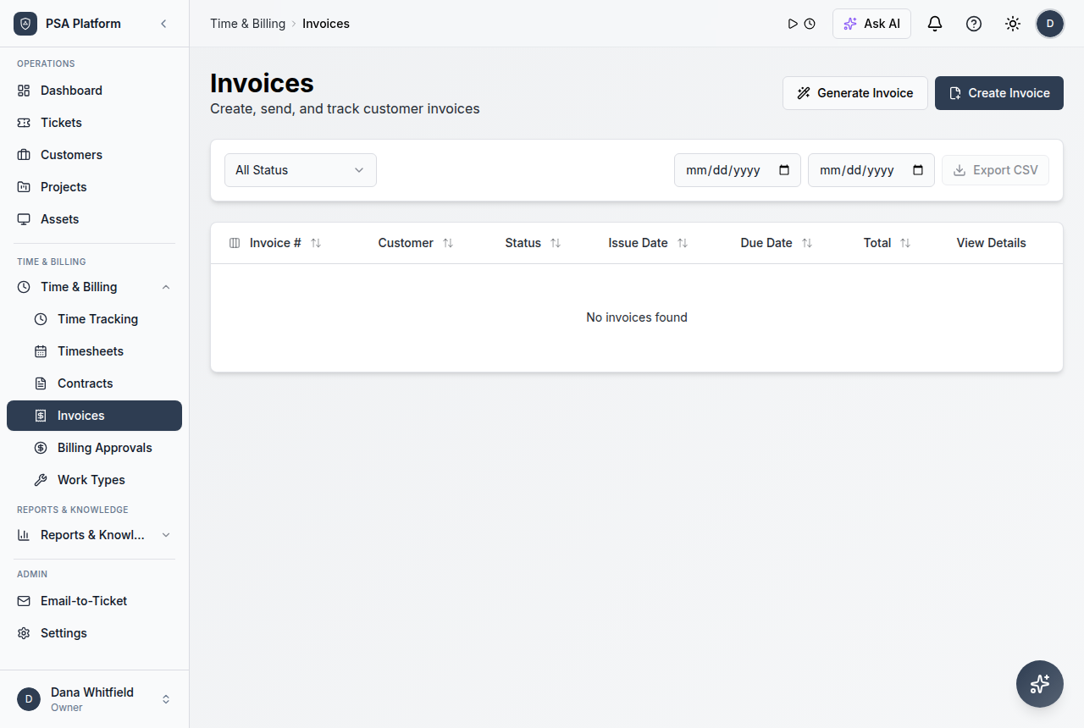The height and width of the screenshot is (728, 1084).
Task: Toggle light/dark theme with the sun icon
Action: [x=1013, y=24]
